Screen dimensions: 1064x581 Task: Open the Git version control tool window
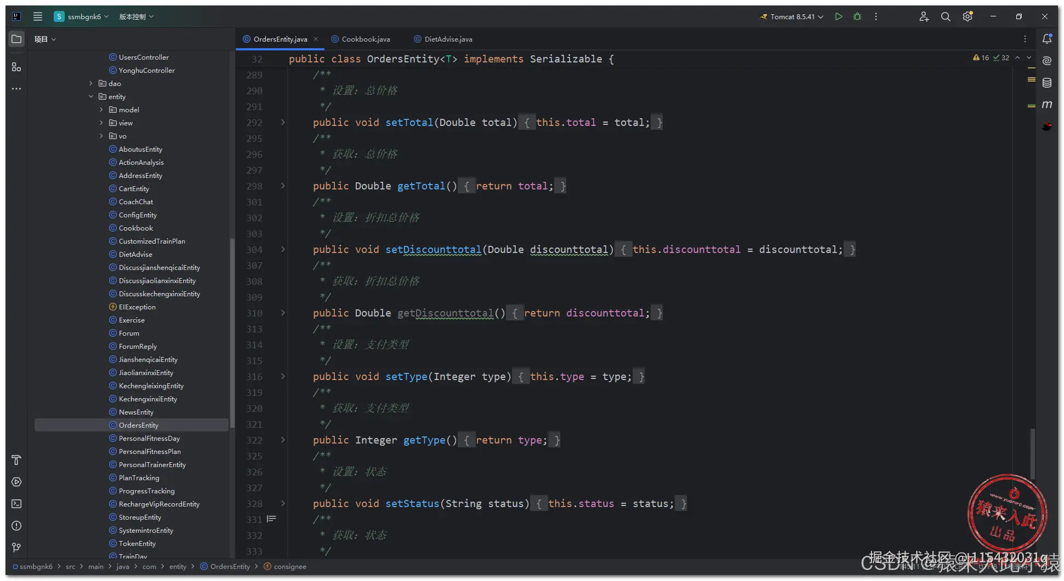(16, 548)
